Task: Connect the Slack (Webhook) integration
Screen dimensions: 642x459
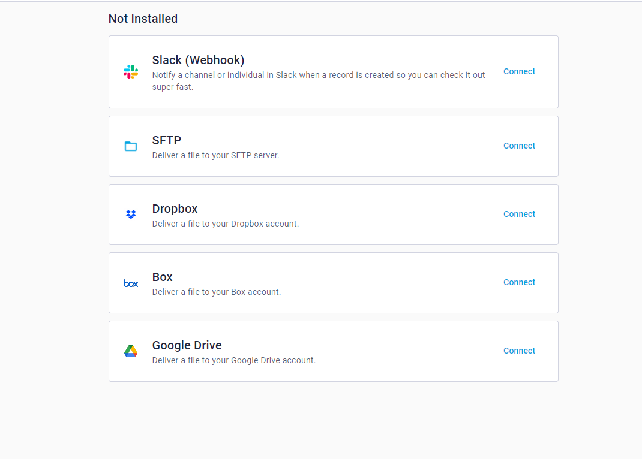Action: tap(519, 71)
